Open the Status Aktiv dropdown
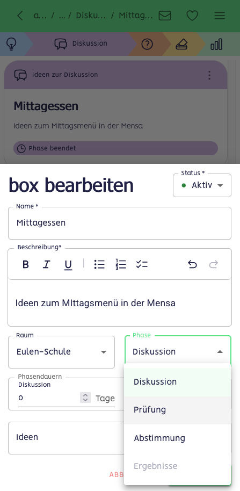This screenshot has height=491, width=240. point(202,185)
